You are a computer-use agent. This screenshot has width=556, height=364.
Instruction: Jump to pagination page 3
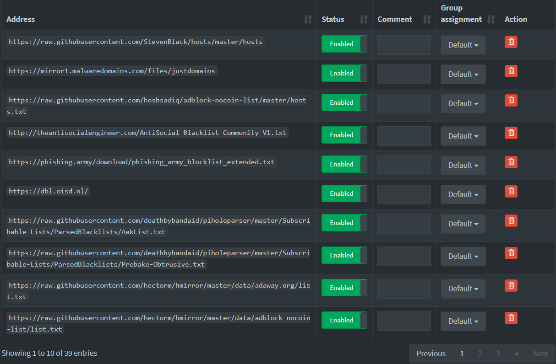pyautogui.click(x=498, y=353)
